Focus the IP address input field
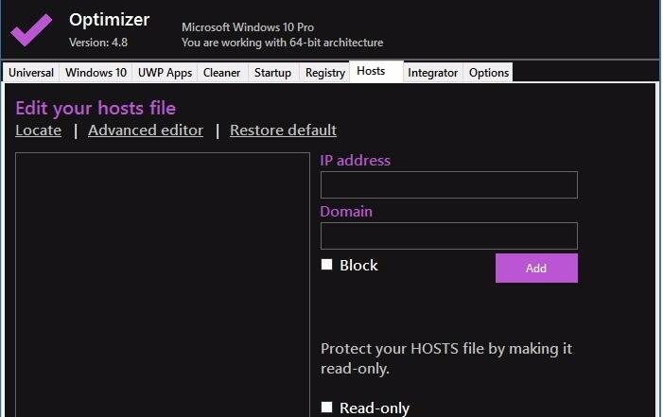The width and height of the screenshot is (663, 417). tap(448, 184)
